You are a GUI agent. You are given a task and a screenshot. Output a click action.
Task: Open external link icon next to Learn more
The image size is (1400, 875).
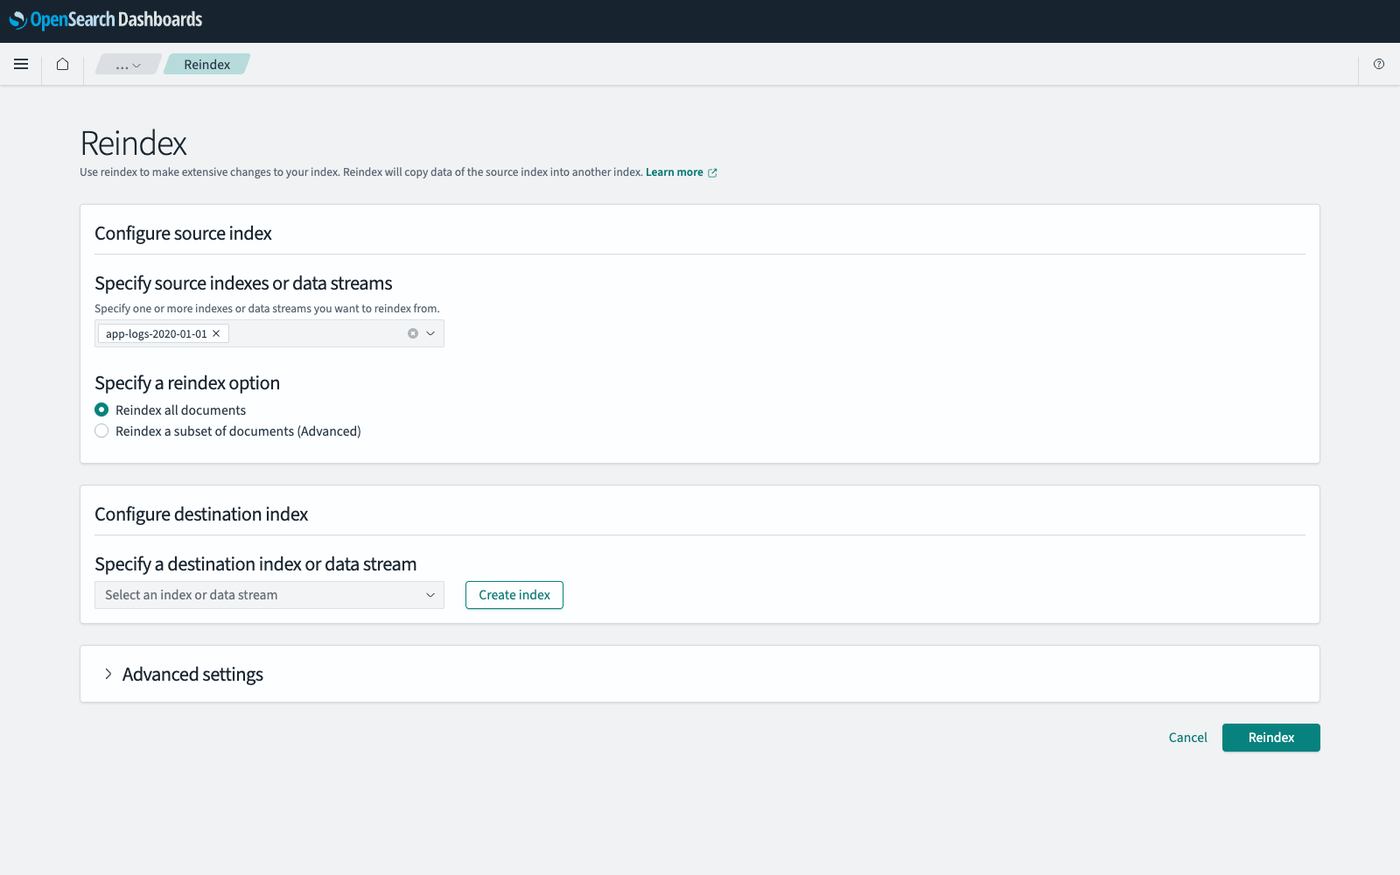(712, 172)
